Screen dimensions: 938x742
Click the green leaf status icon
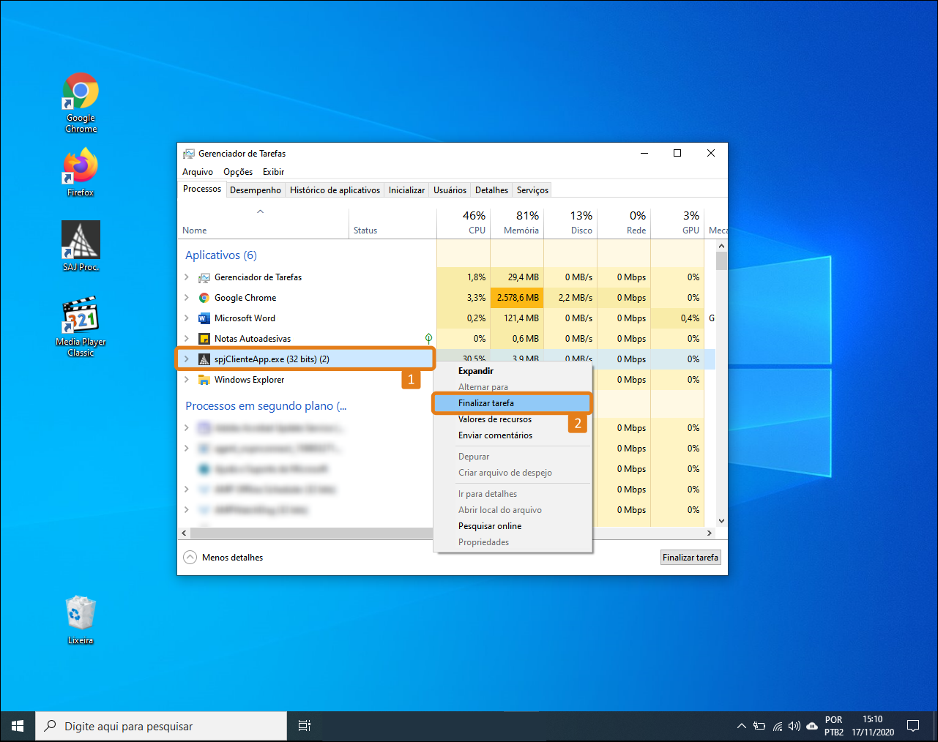[x=429, y=338]
